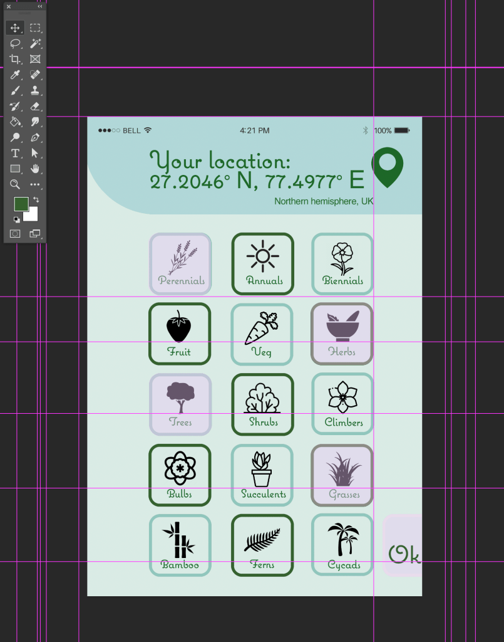Select the Eraser tool

click(x=35, y=107)
